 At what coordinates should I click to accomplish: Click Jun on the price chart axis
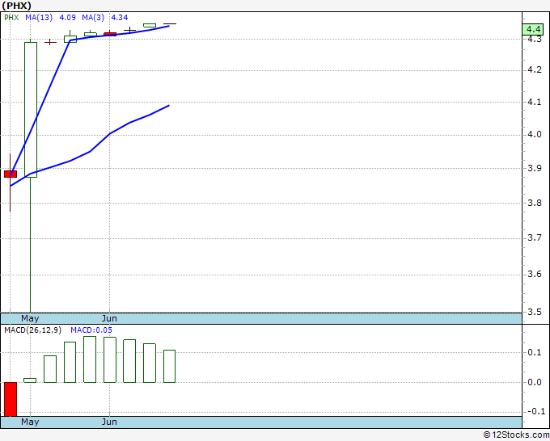(109, 318)
